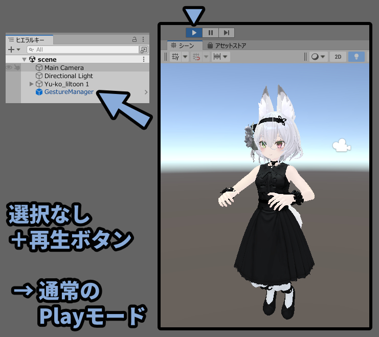
Task: Toggle Main Camera picking hand icon
Action: click(17, 67)
